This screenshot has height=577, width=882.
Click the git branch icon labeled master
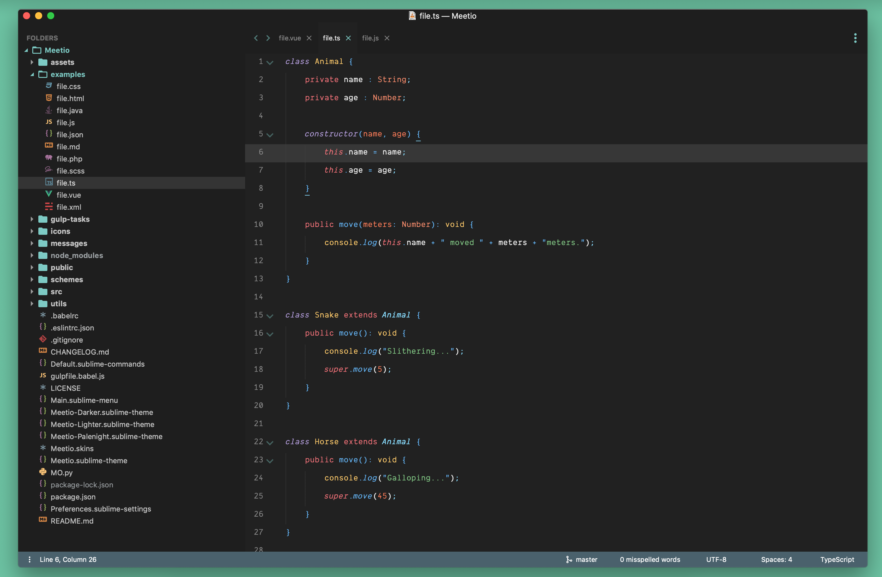569,559
